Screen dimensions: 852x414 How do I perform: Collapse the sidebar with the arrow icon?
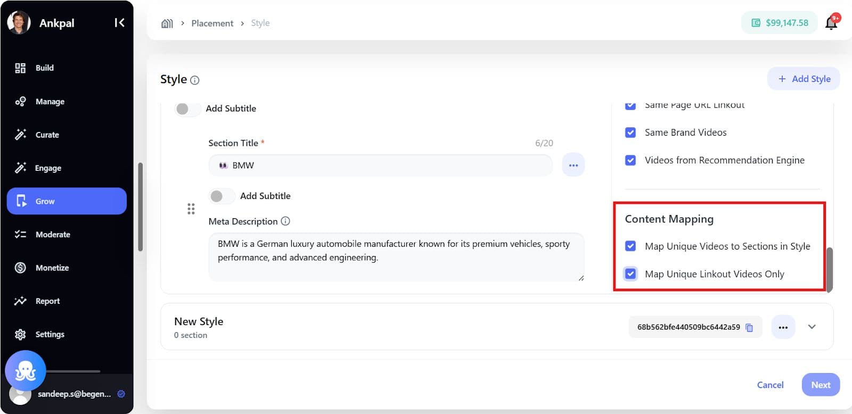pyautogui.click(x=119, y=22)
